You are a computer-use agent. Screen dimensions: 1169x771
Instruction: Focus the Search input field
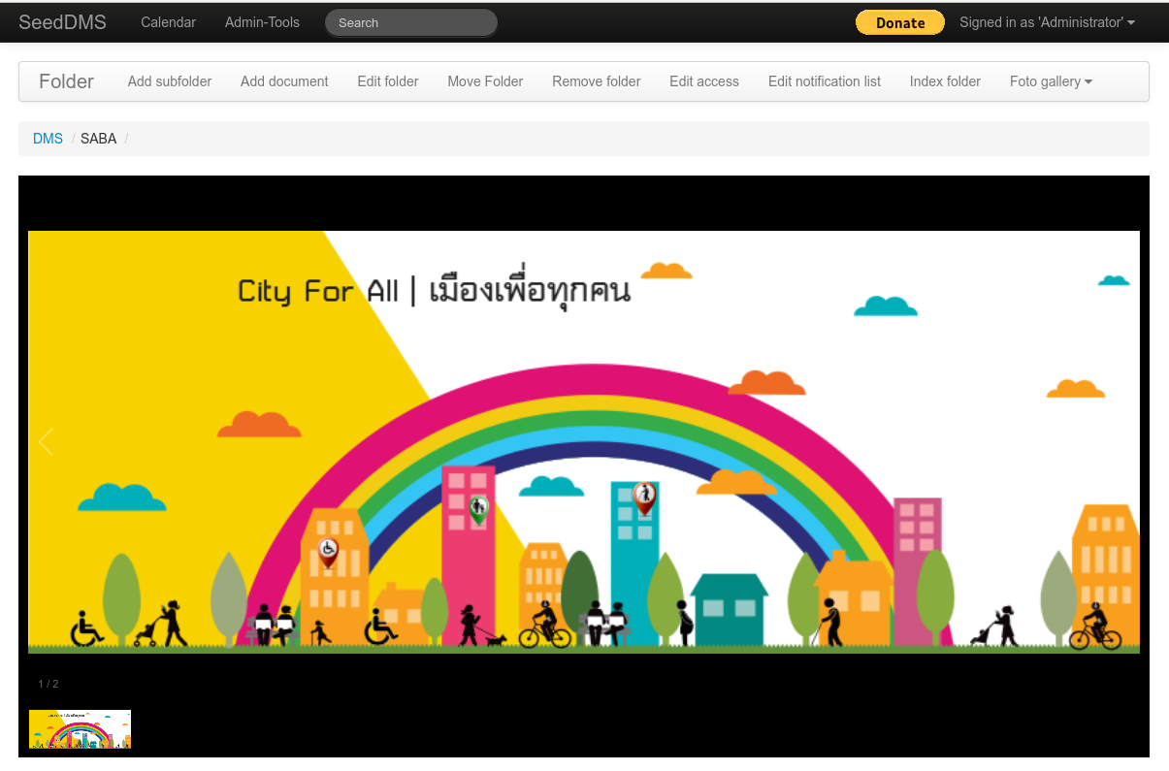click(x=410, y=22)
